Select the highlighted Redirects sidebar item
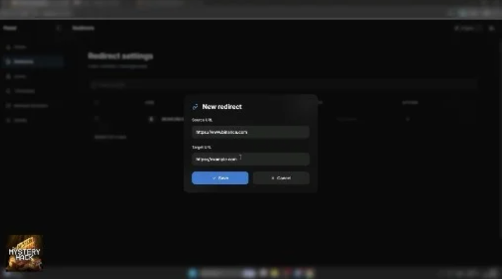The width and height of the screenshot is (502, 279). click(32, 62)
